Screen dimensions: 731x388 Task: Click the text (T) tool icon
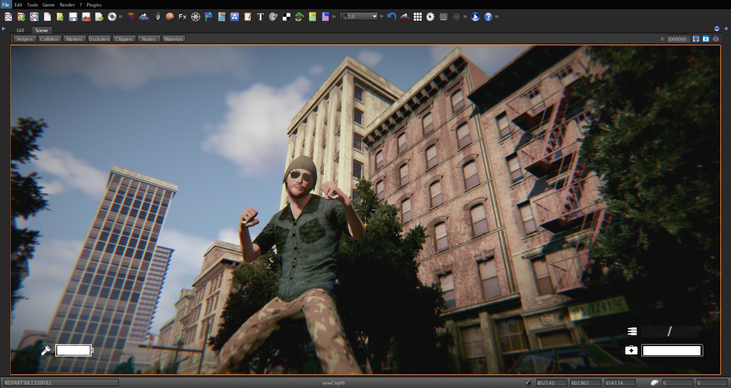click(x=261, y=17)
